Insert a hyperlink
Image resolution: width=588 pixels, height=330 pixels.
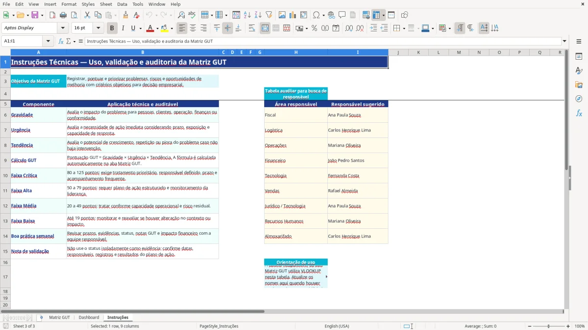[331, 15]
